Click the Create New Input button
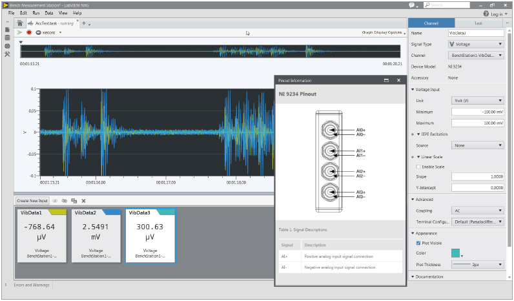 point(32,201)
